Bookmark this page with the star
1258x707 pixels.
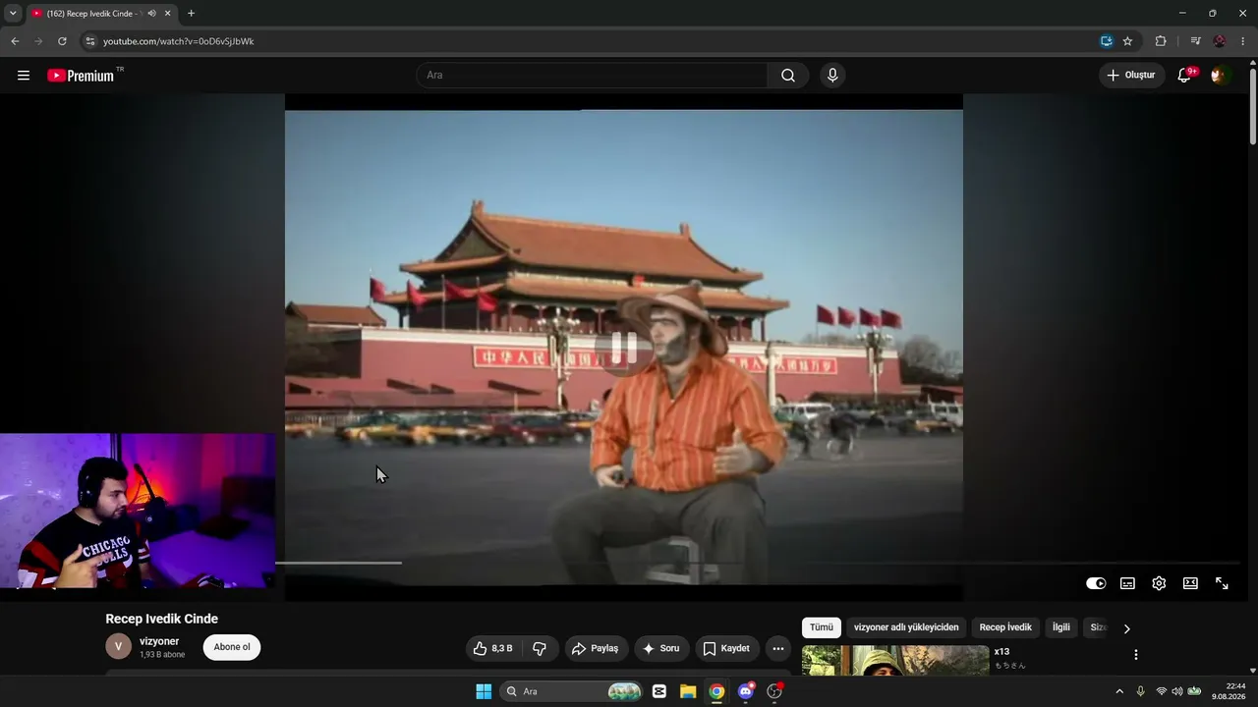(x=1127, y=41)
